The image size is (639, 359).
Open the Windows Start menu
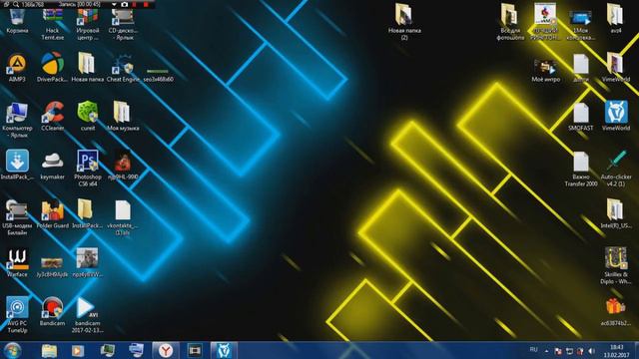tap(13, 350)
